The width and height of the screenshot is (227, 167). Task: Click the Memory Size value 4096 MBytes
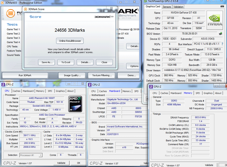point(174,104)
